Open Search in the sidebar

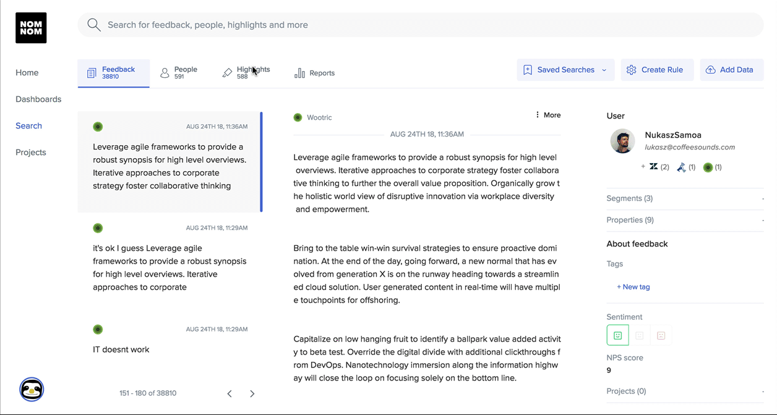(29, 125)
